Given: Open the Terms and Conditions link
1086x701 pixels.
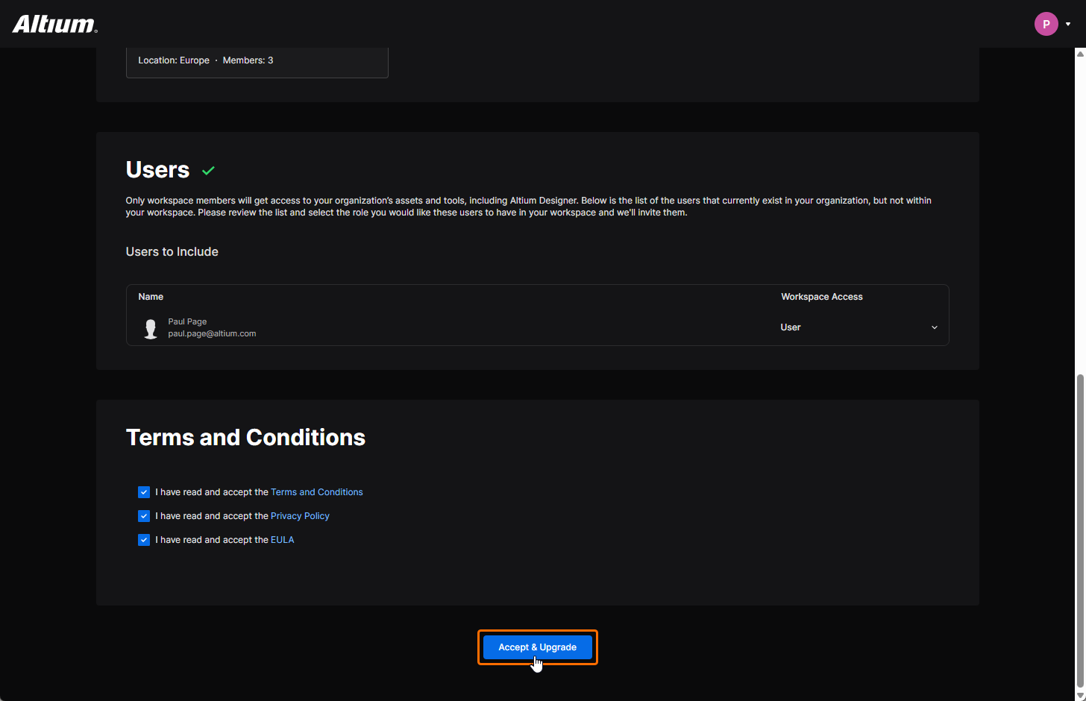Looking at the screenshot, I should tap(317, 492).
